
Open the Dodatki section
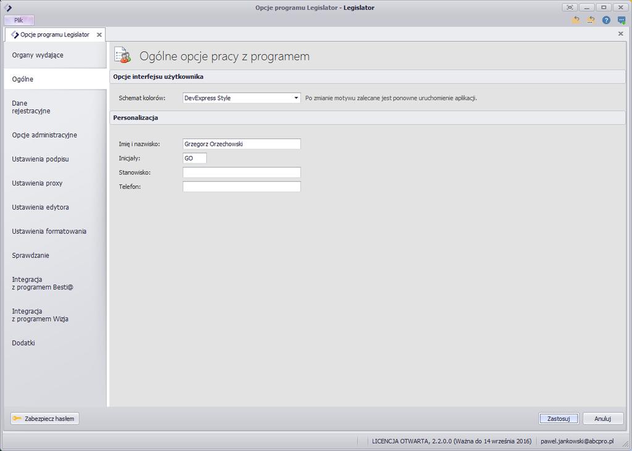coord(55,343)
